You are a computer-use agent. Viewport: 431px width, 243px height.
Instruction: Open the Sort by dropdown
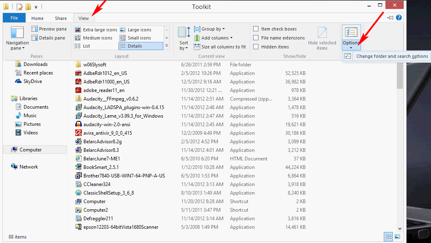pyautogui.click(x=184, y=38)
